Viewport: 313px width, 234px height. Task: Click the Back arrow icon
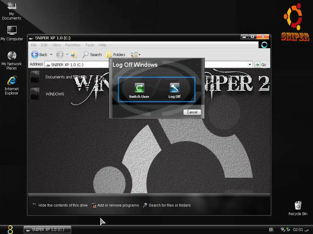[x=35, y=55]
